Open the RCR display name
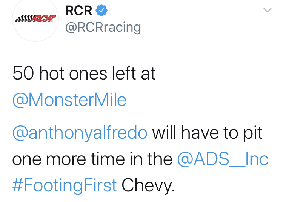 coord(78,11)
